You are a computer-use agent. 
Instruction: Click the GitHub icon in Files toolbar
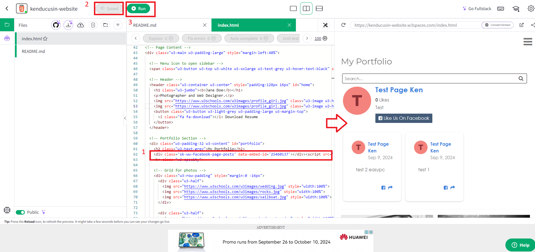[x=56, y=25]
